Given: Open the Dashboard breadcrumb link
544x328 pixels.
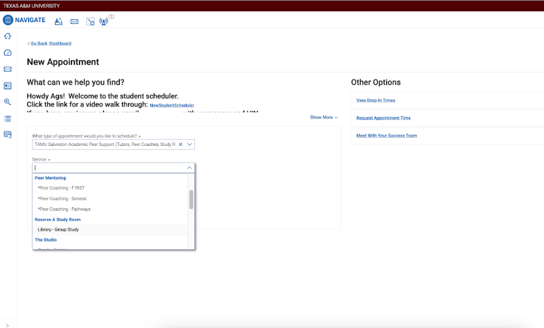Looking at the screenshot, I should (60, 43).
